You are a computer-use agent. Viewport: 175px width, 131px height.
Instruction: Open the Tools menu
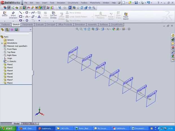coord(52,3)
